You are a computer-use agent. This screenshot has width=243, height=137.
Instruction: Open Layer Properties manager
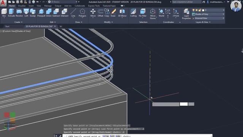pos(186,14)
